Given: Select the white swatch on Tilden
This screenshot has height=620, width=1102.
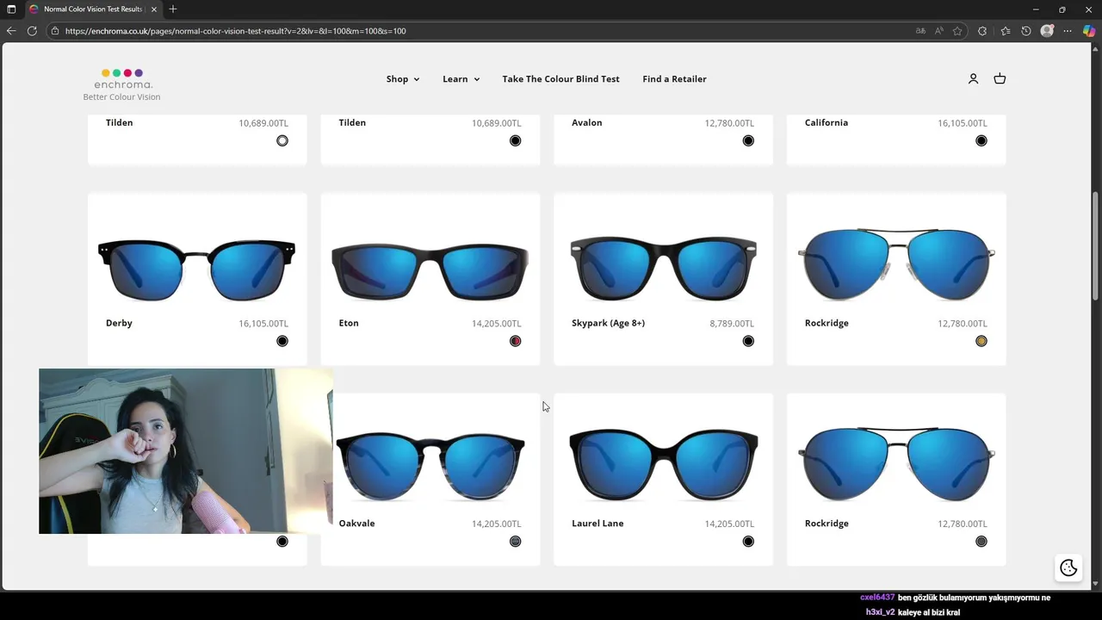Looking at the screenshot, I should point(282,140).
